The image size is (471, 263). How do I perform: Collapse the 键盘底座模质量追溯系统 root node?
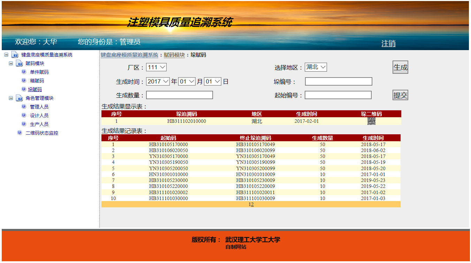pyautogui.click(x=6, y=55)
